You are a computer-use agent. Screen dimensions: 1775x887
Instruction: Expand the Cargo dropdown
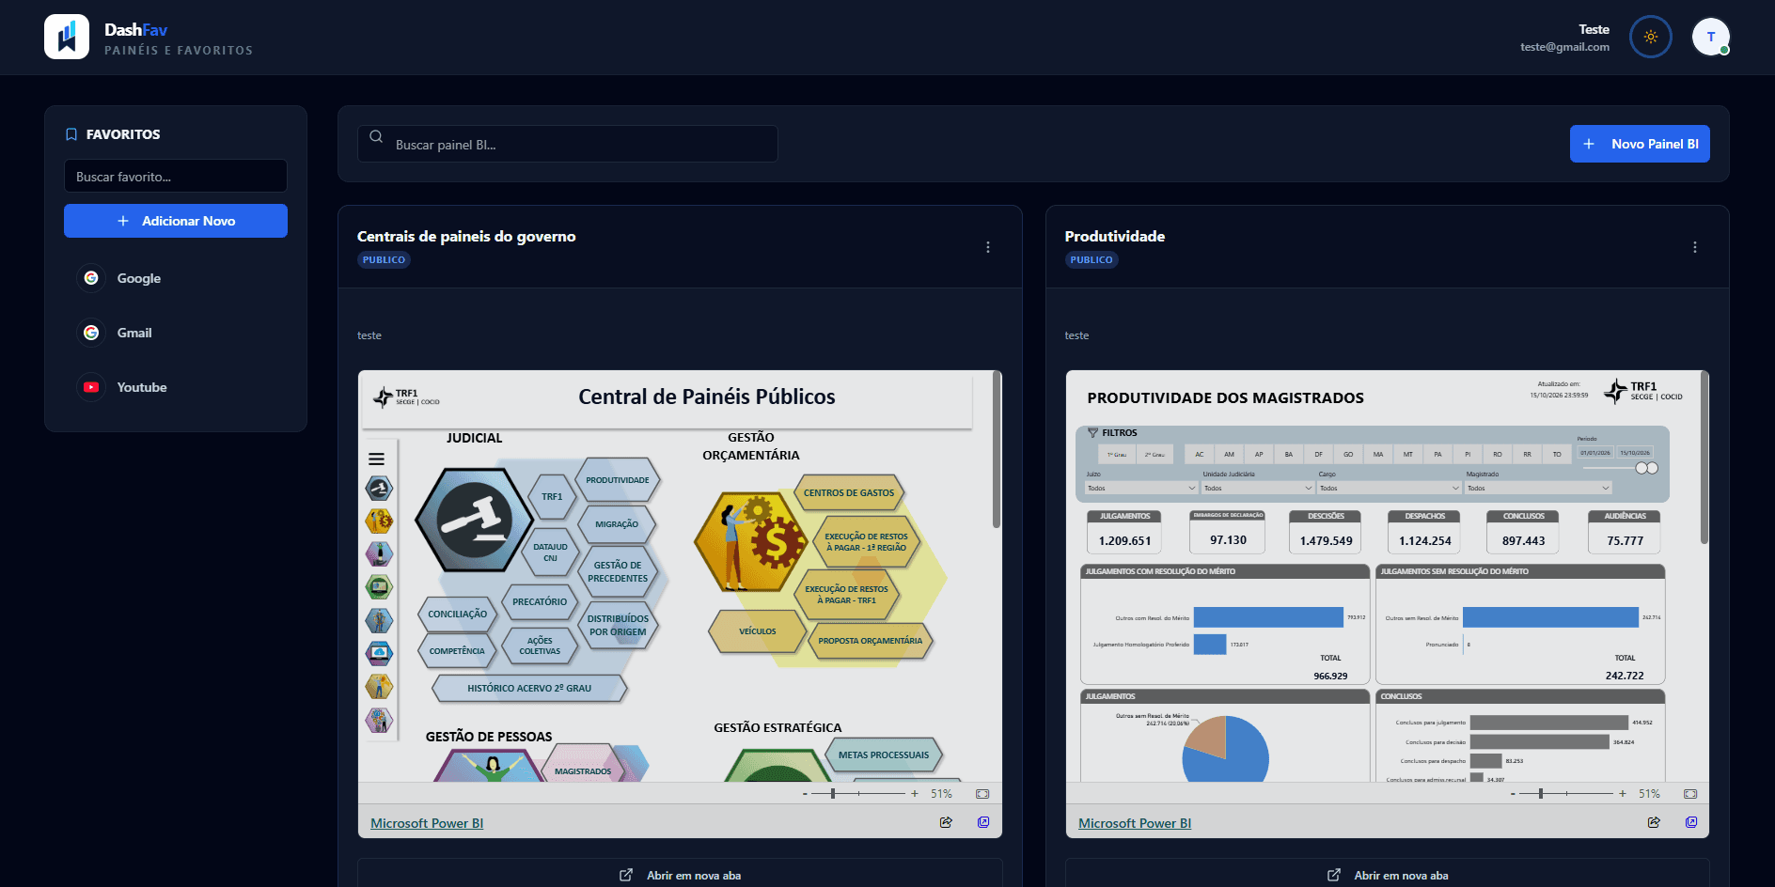click(1390, 488)
